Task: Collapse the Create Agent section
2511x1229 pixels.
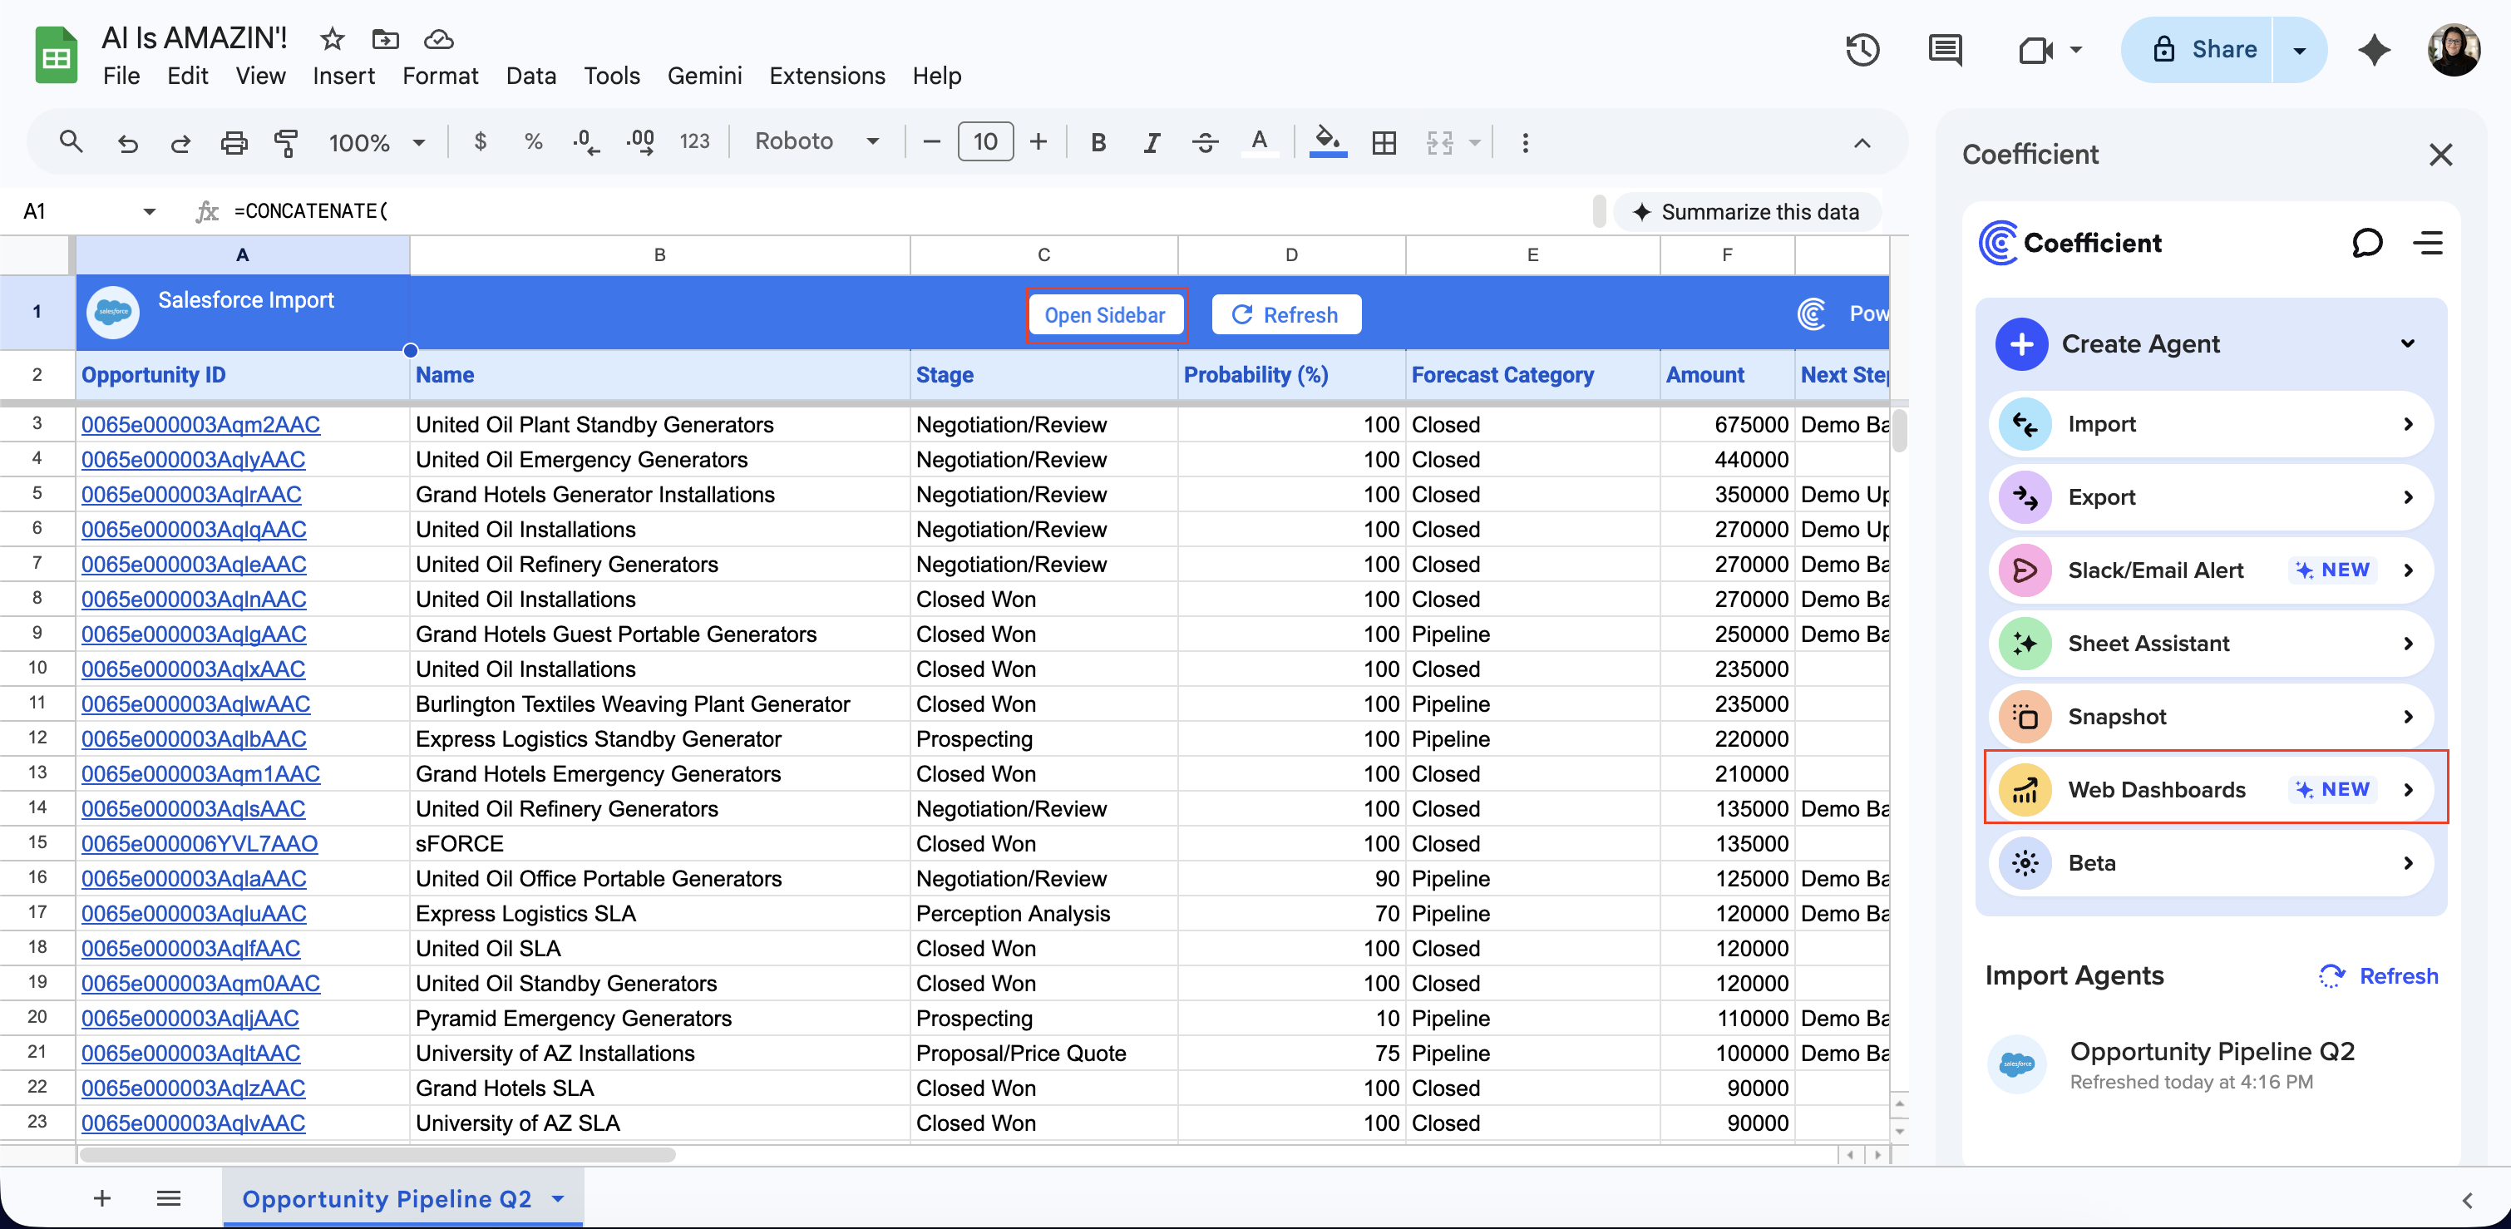Action: [2408, 343]
